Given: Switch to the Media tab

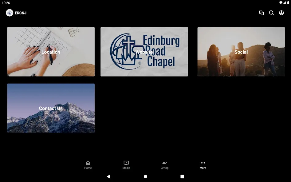Looking at the screenshot, I should (126, 165).
